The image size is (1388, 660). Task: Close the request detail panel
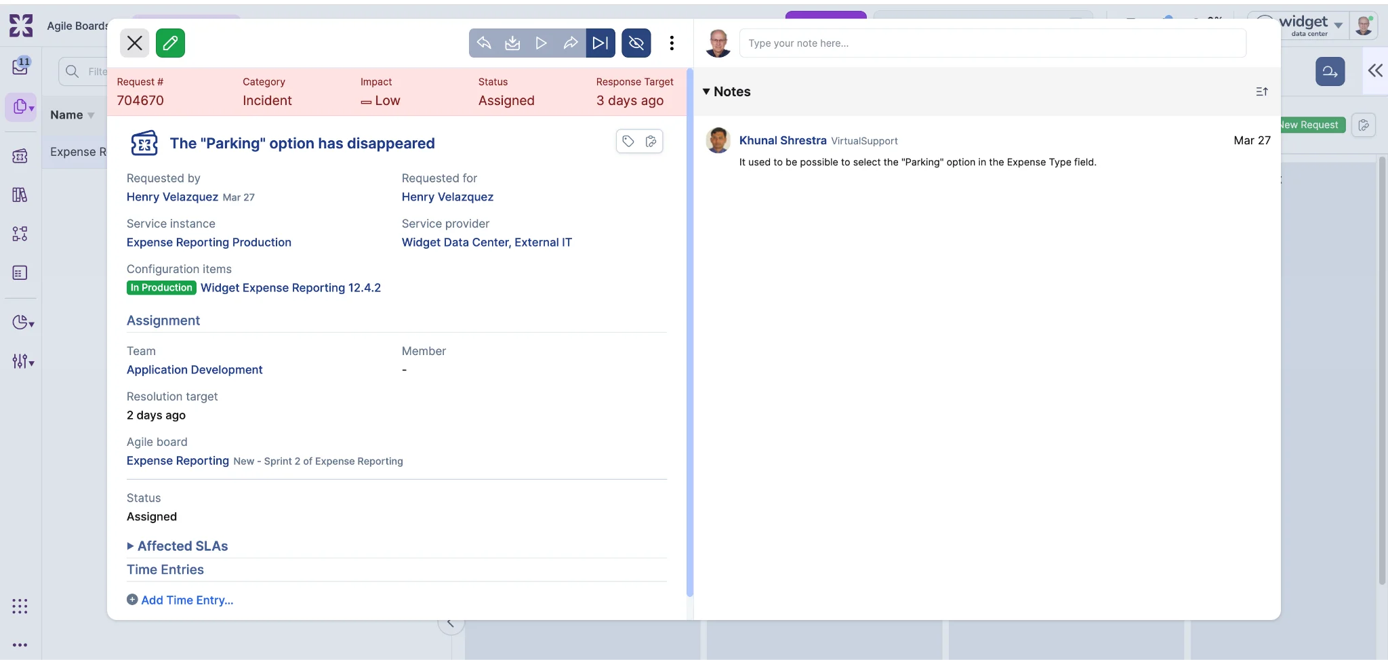click(x=134, y=43)
